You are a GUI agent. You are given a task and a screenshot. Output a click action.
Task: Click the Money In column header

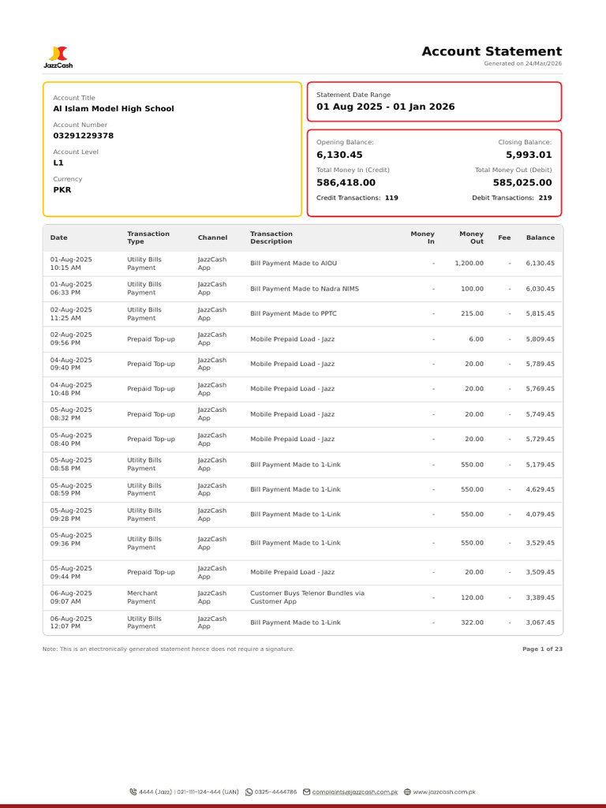(x=423, y=238)
